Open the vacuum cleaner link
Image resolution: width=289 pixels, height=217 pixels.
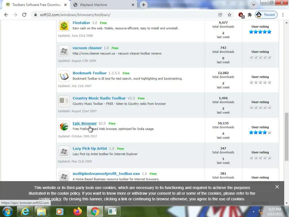coord(87,48)
